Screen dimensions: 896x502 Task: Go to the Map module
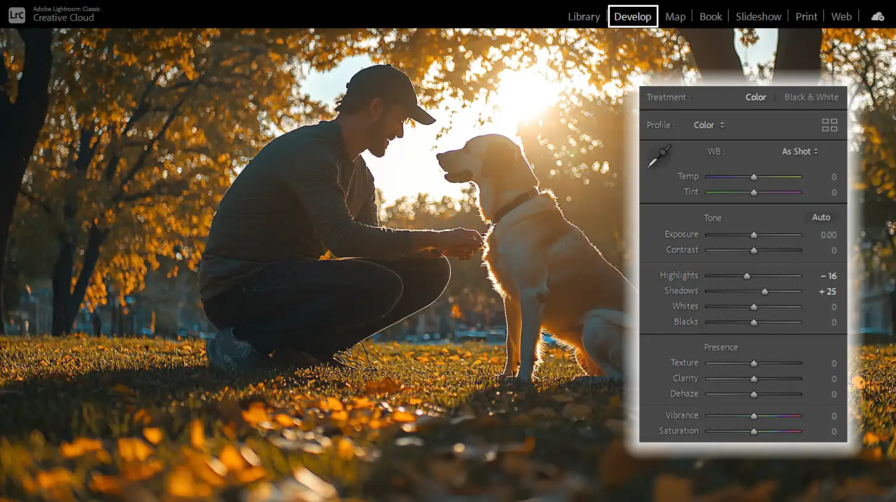[x=675, y=17]
